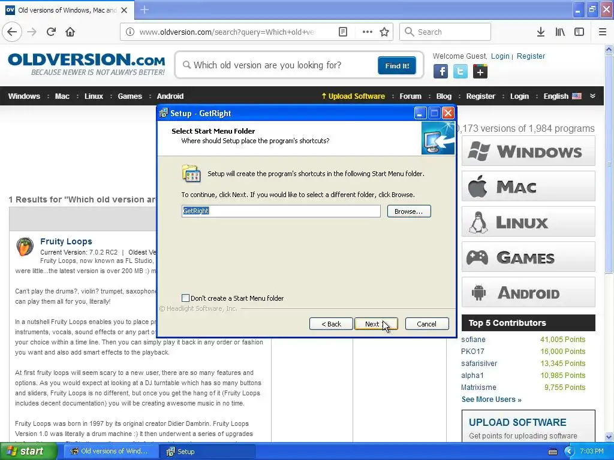Image resolution: width=614 pixels, height=460 pixels.
Task: Click the on-screen keyboard tray icon
Action: tap(552, 452)
